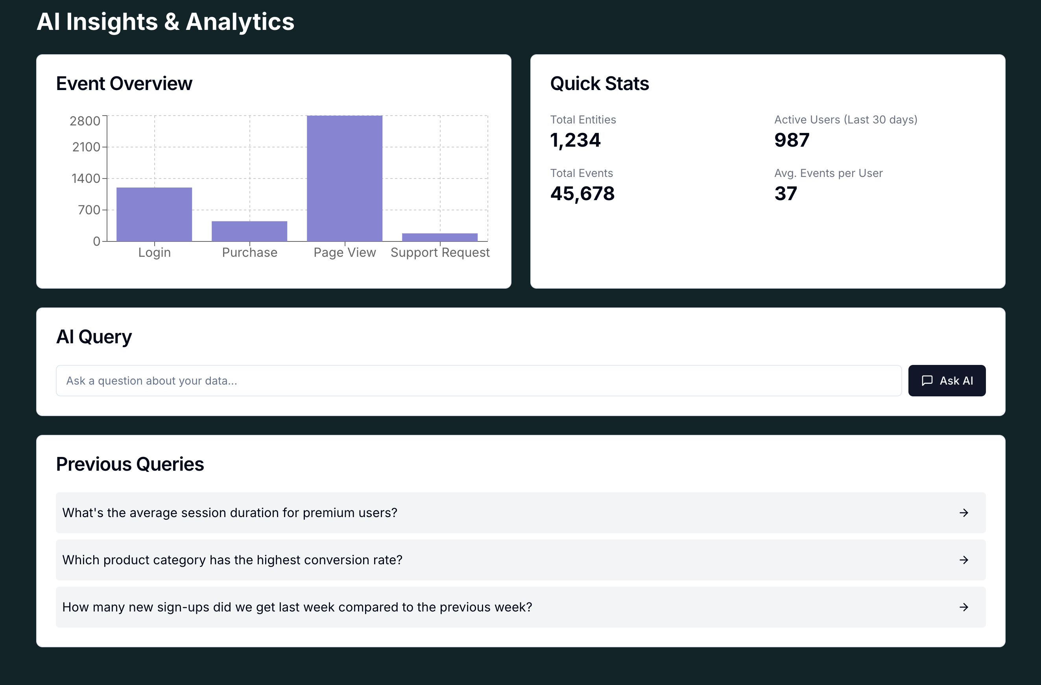Open the average session duration query
Image resolution: width=1041 pixels, height=685 pixels.
click(x=230, y=513)
